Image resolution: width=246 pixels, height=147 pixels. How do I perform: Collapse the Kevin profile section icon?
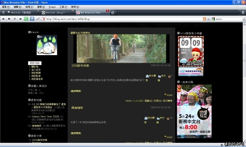click(x=29, y=32)
